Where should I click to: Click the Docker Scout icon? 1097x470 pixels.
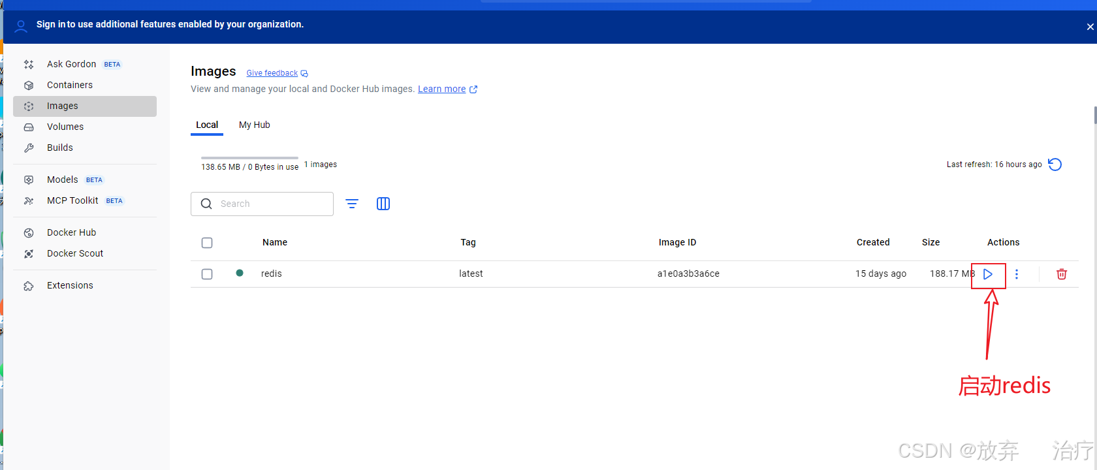point(29,253)
